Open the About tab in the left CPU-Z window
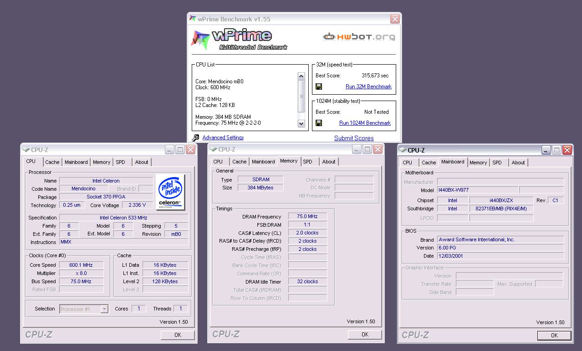The width and height of the screenshot is (582, 351). pyautogui.click(x=142, y=162)
